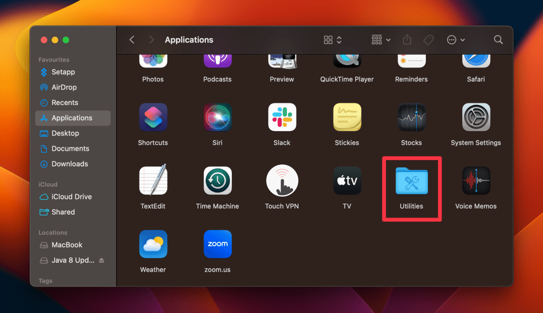Click the Favourites section header
Screen dimensions: 543x313
click(54, 59)
